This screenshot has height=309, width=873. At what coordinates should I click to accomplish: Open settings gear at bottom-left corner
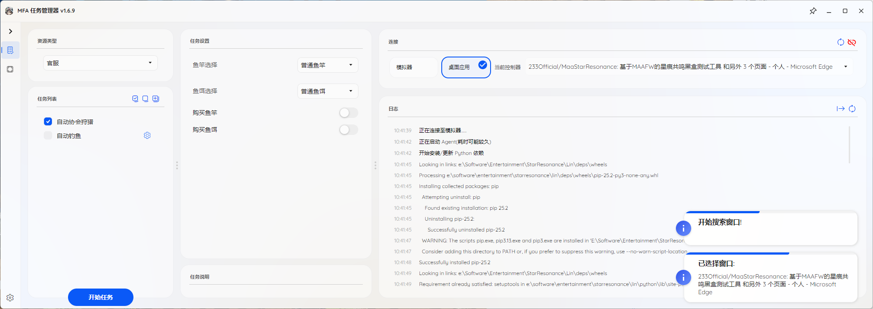tap(10, 298)
